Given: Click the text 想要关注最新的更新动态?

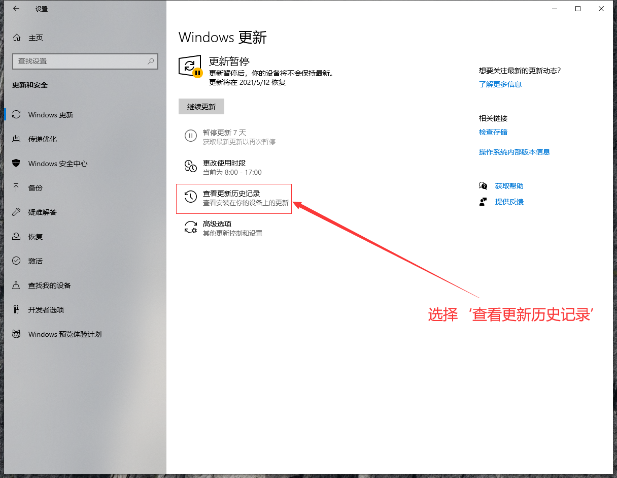Looking at the screenshot, I should pyautogui.click(x=520, y=71).
